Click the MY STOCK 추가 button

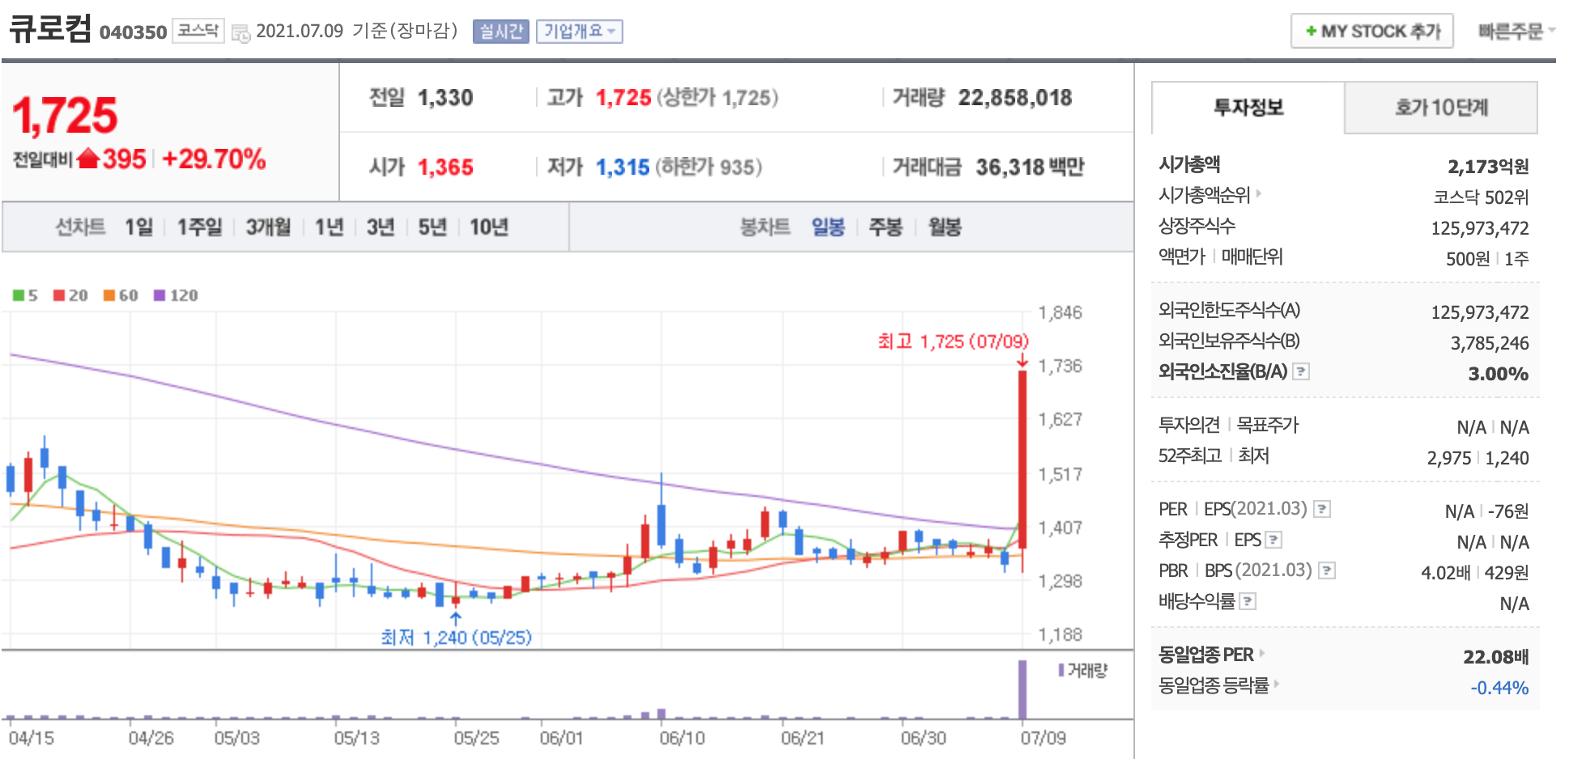[x=1372, y=32]
